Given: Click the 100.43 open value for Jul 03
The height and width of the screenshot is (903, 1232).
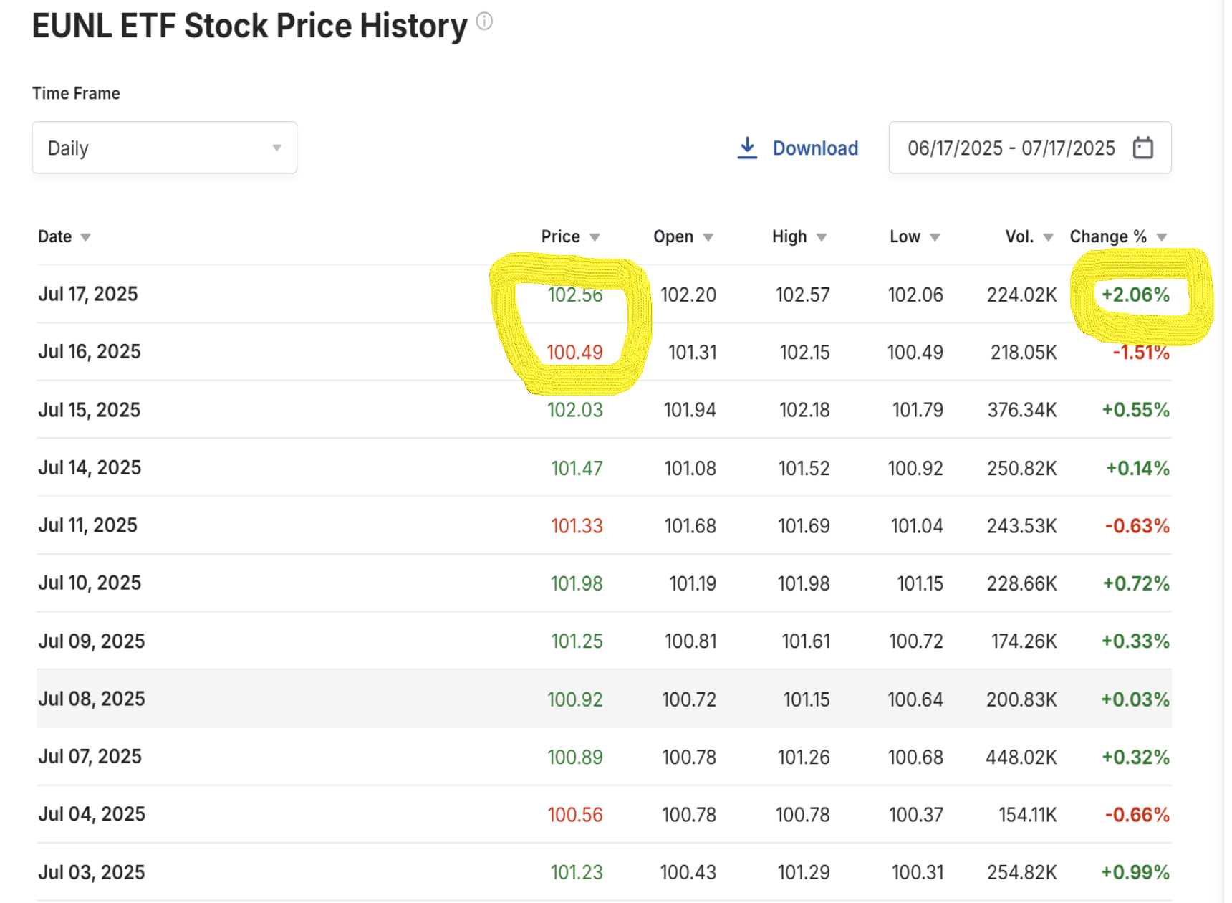Looking at the screenshot, I should click(x=688, y=872).
